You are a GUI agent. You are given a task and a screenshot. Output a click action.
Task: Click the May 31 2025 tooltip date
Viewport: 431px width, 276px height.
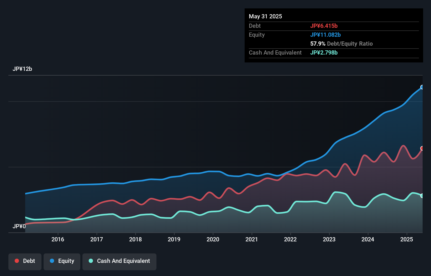click(265, 17)
